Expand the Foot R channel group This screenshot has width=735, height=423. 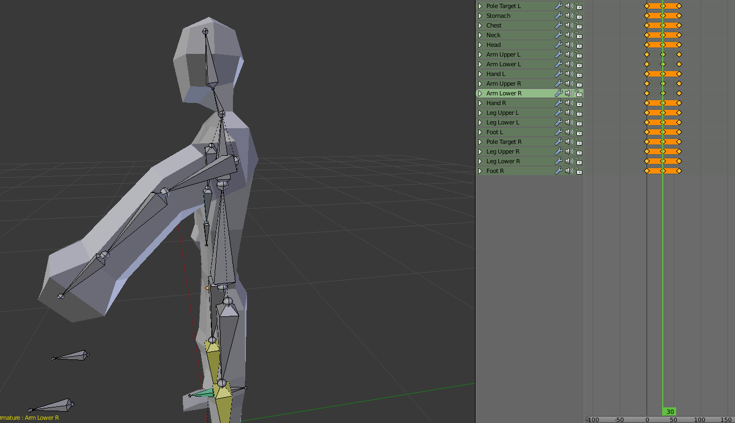pyautogui.click(x=480, y=171)
